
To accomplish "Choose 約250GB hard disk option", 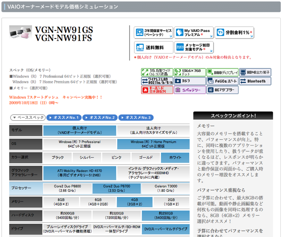I will click(x=166, y=215).
